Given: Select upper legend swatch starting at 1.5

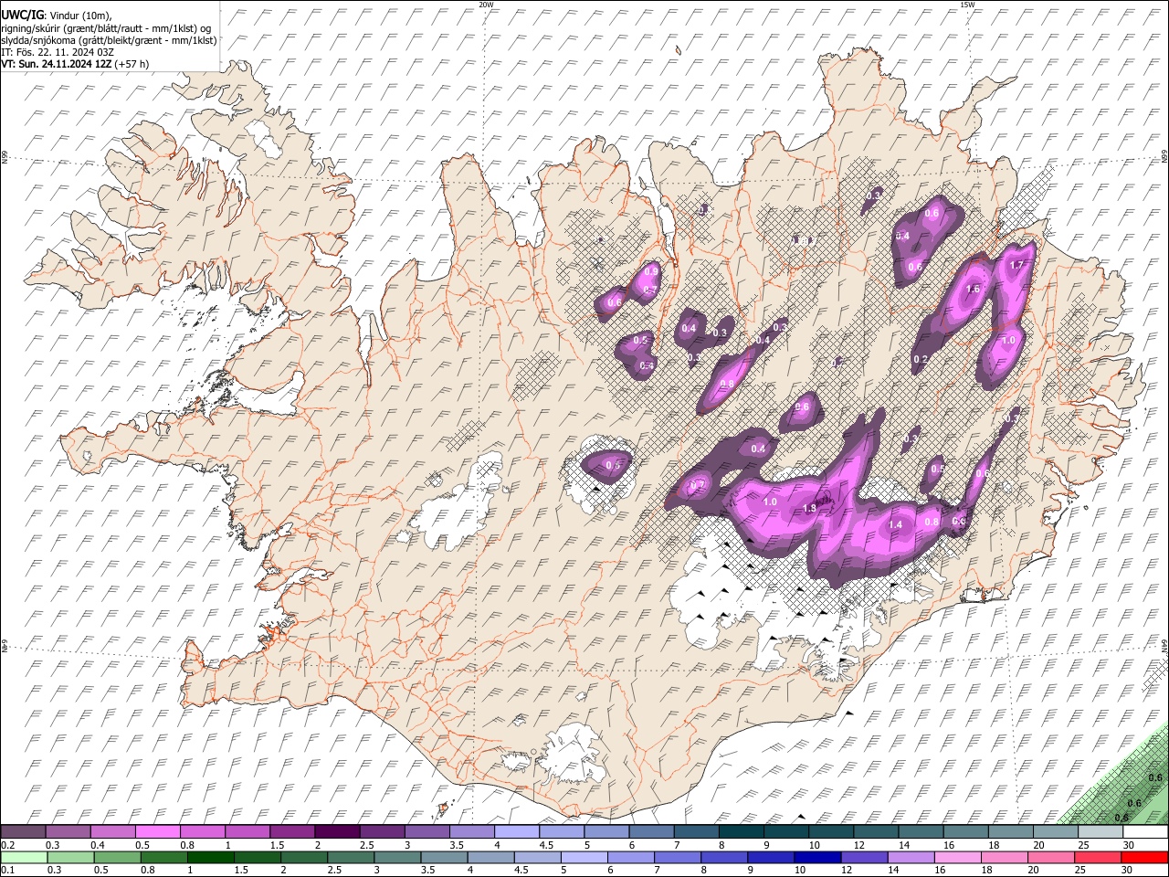Looking at the screenshot, I should pos(292,832).
